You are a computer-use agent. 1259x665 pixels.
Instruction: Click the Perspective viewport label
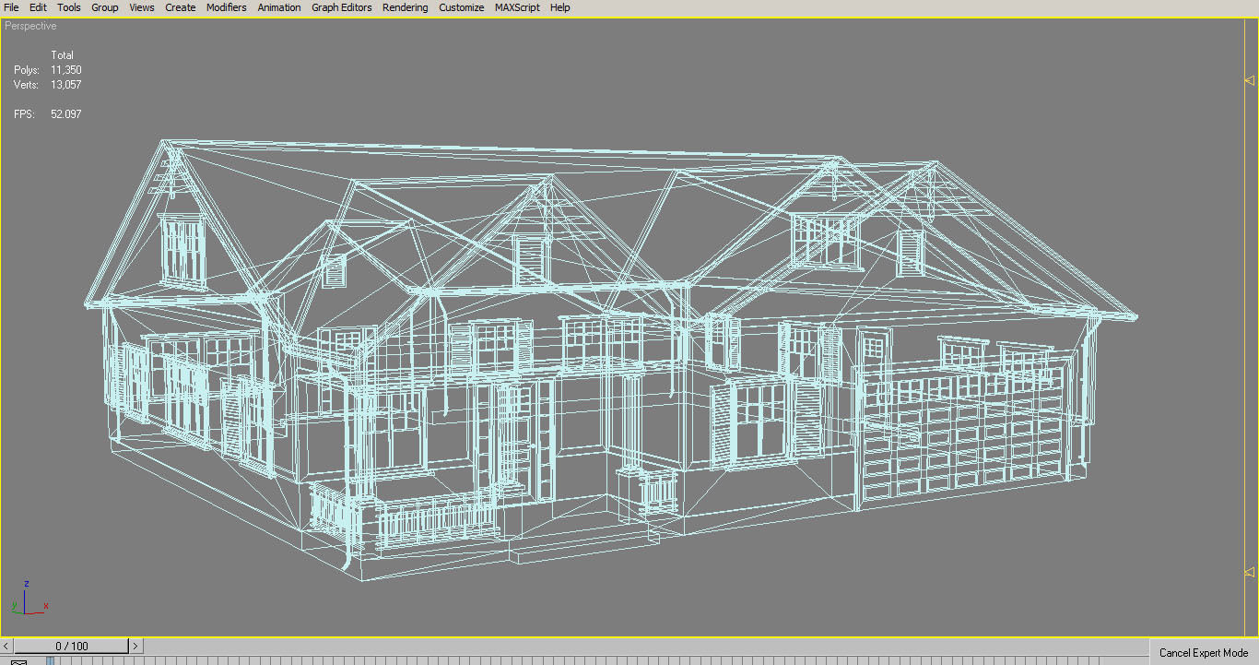[x=30, y=26]
